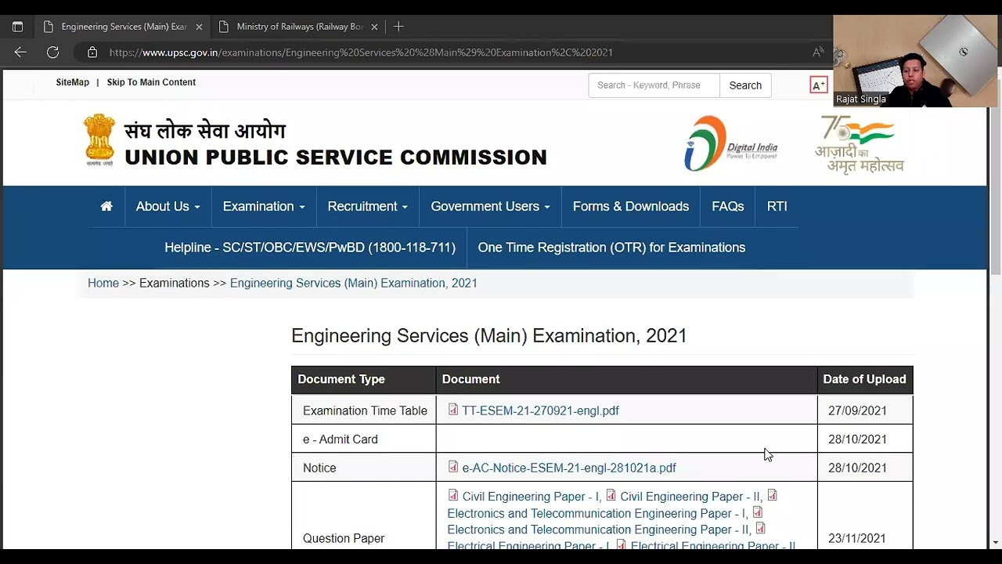Click PDF icon beside TT-ESEM-21-270921-engl.pdf
The height and width of the screenshot is (564, 1002).
453,410
